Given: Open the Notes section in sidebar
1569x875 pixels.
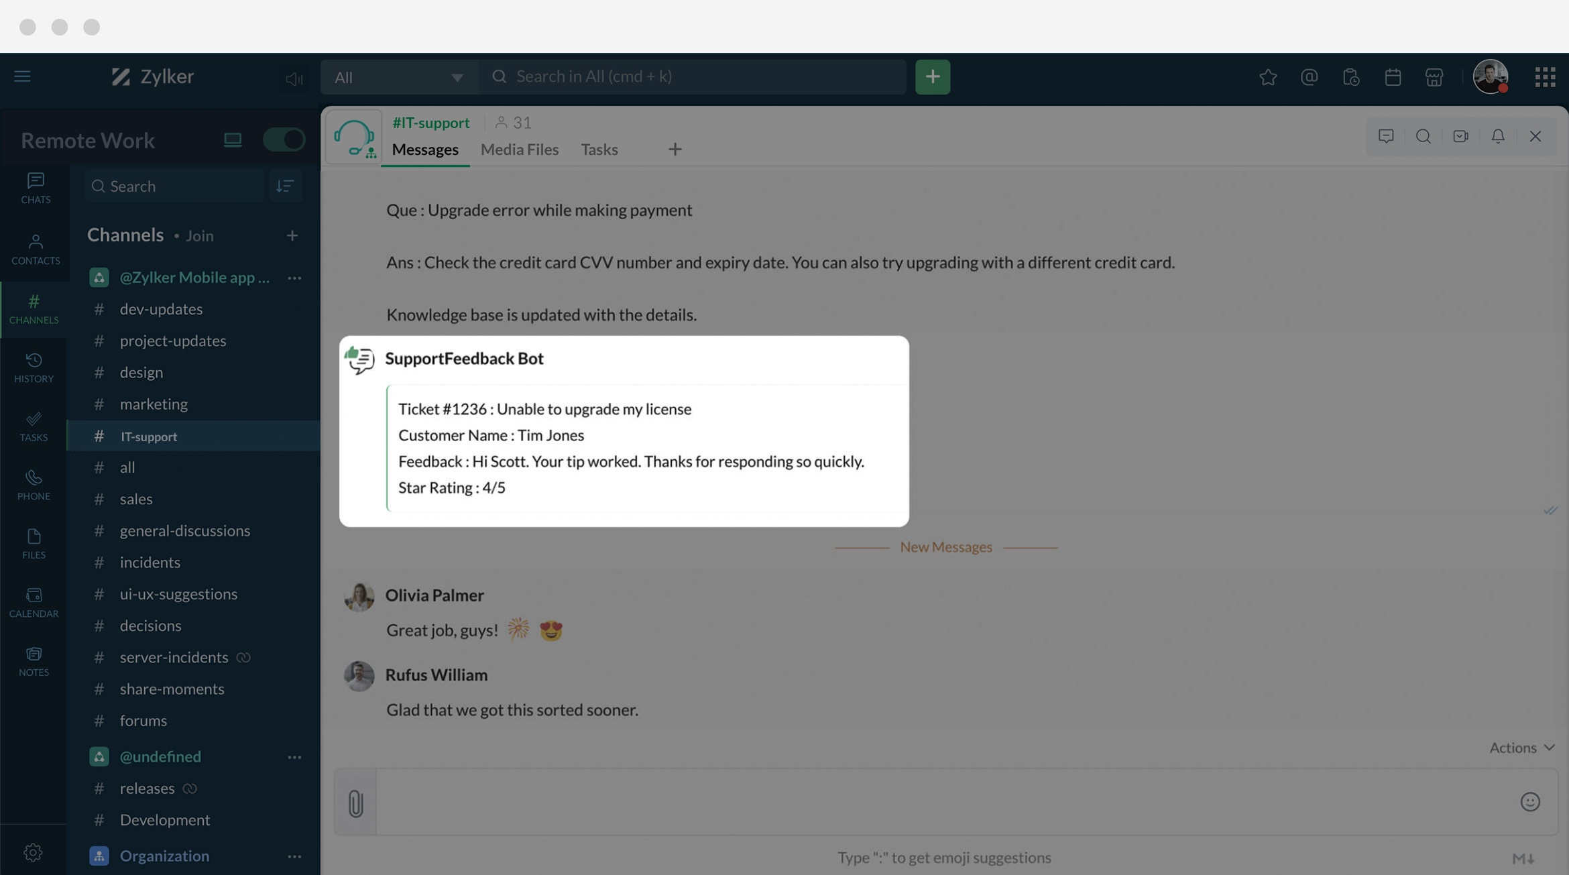Looking at the screenshot, I should [x=34, y=660].
